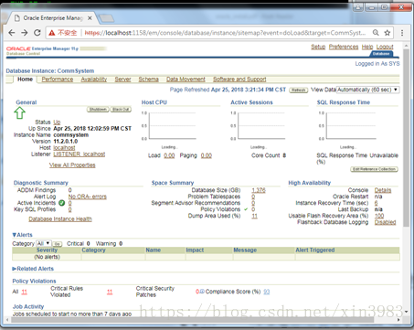
Task: Click the Edit Reference Collection button
Action: point(375,169)
